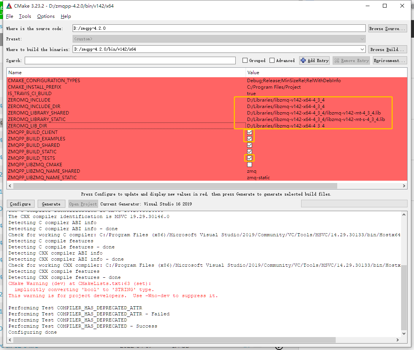
Task: Click the 'zmq' value cell
Action: click(252, 171)
